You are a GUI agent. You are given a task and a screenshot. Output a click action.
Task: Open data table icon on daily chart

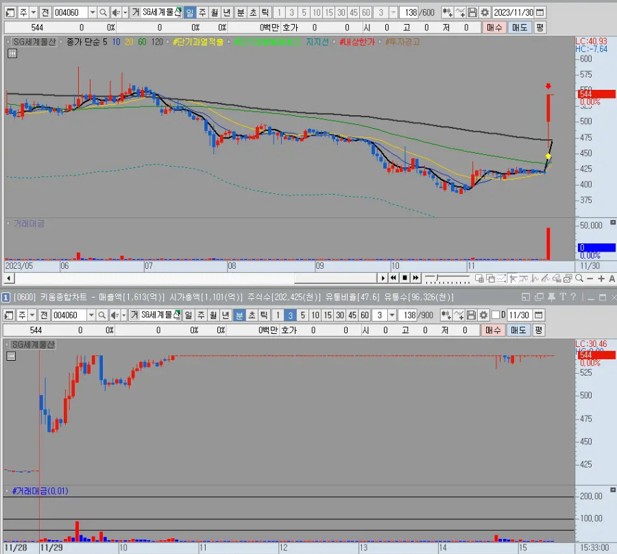pos(12,53)
